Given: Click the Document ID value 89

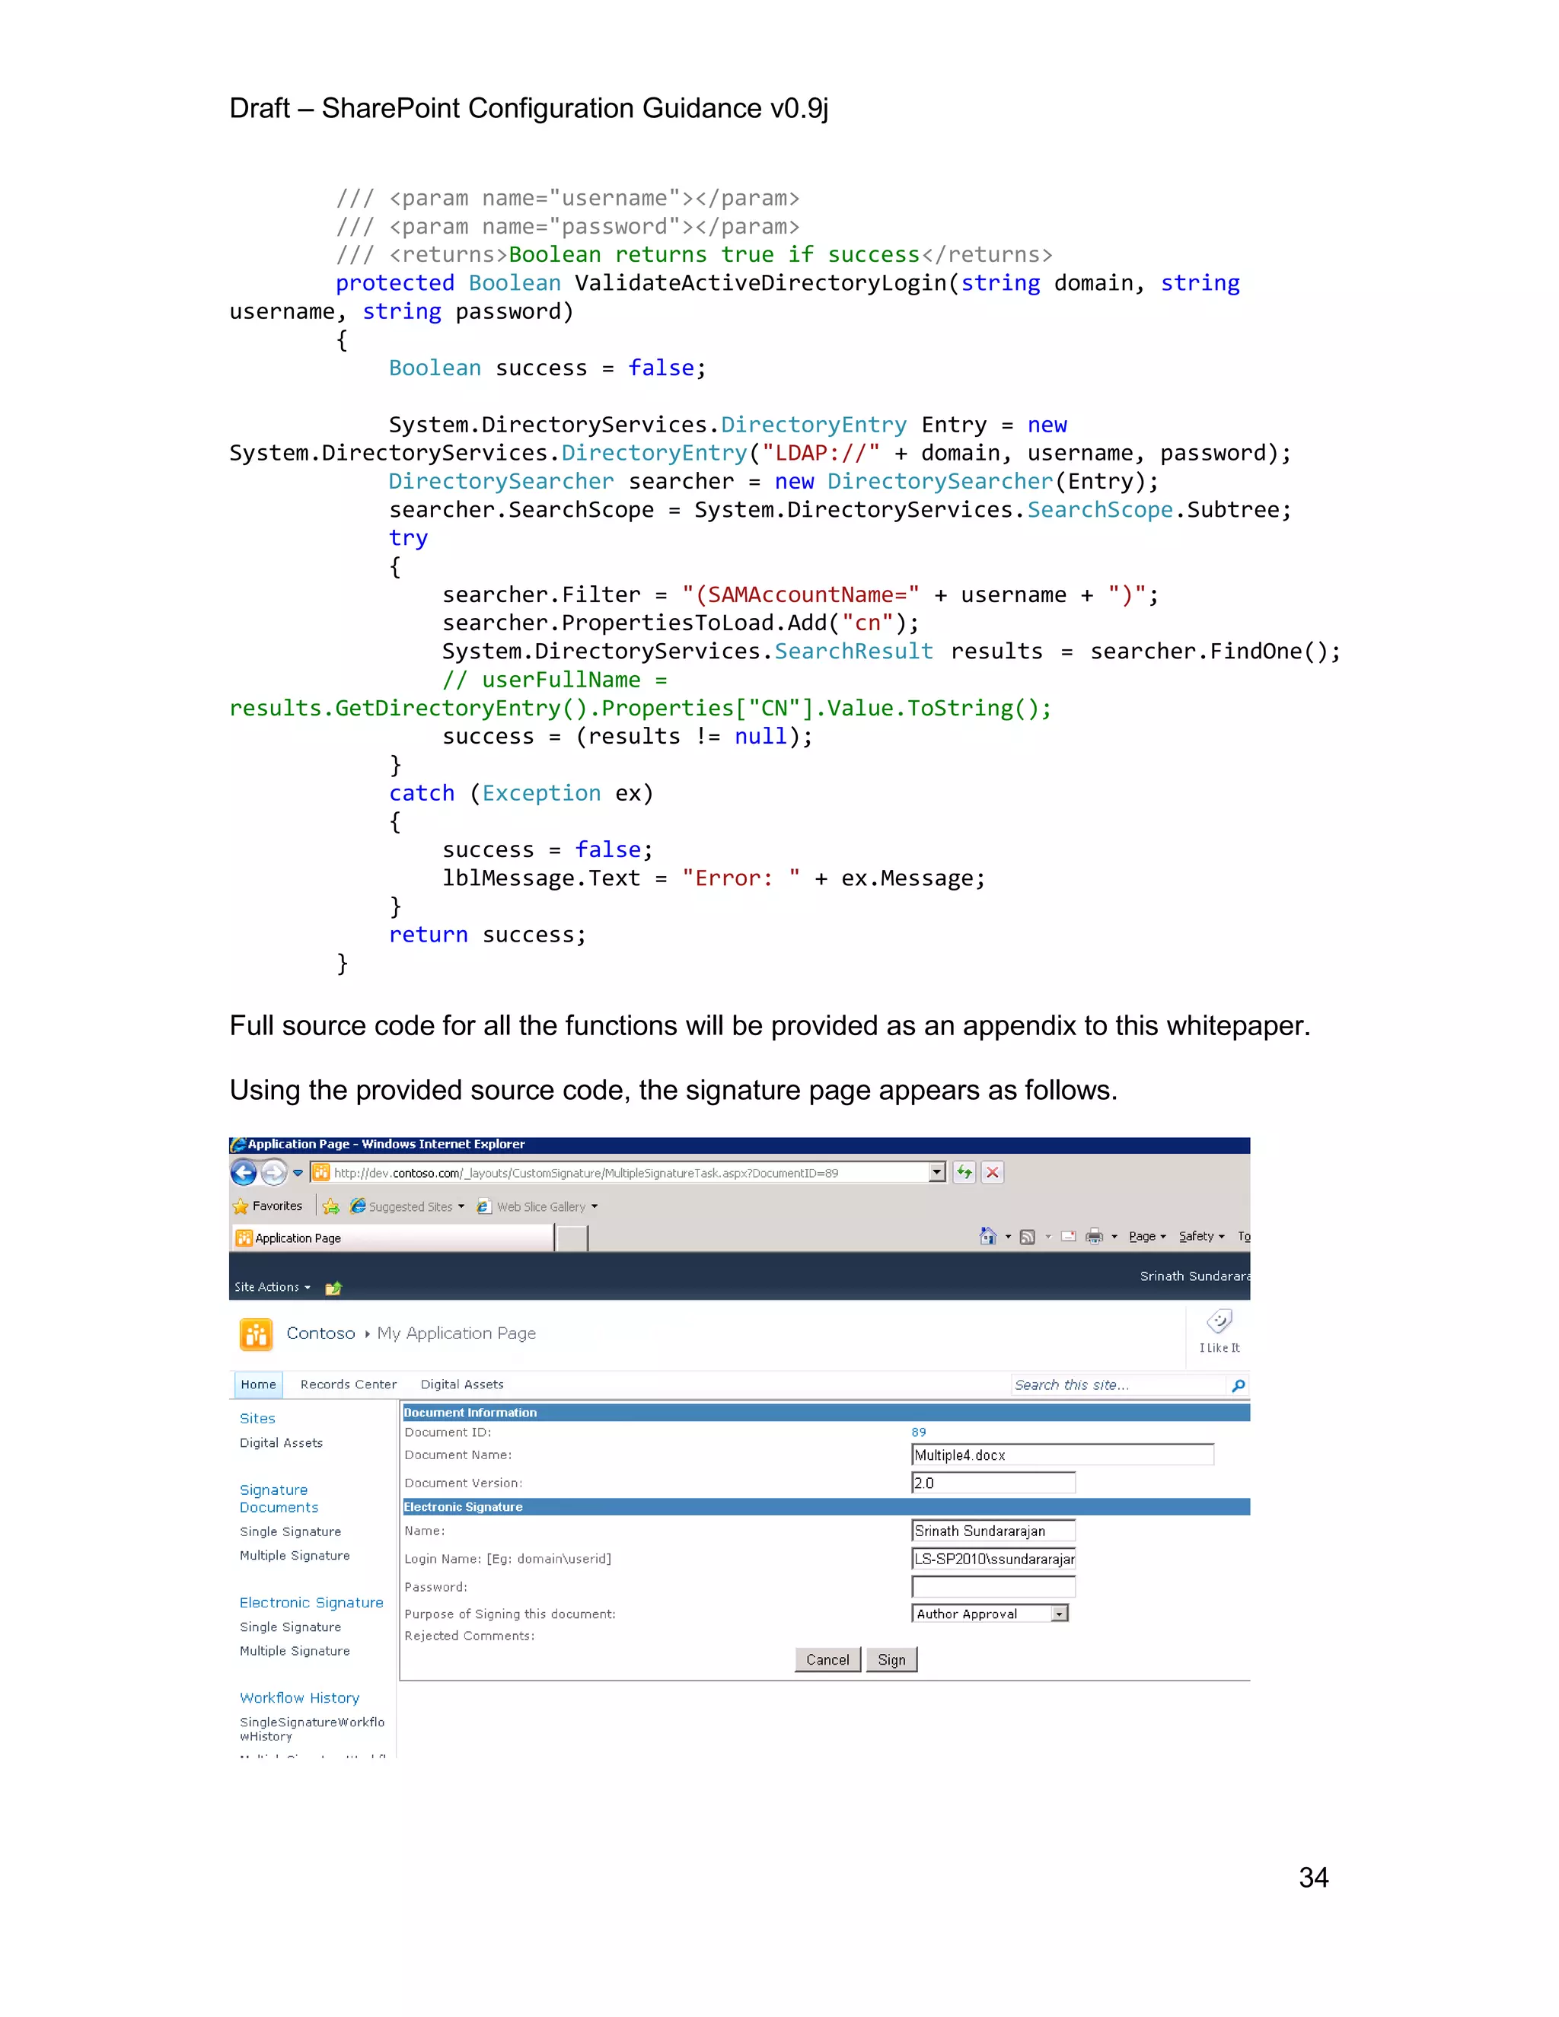Looking at the screenshot, I should pyautogui.click(x=918, y=1432).
